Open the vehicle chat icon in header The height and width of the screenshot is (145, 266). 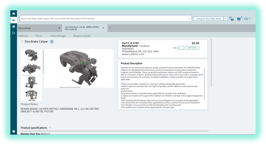(232, 19)
